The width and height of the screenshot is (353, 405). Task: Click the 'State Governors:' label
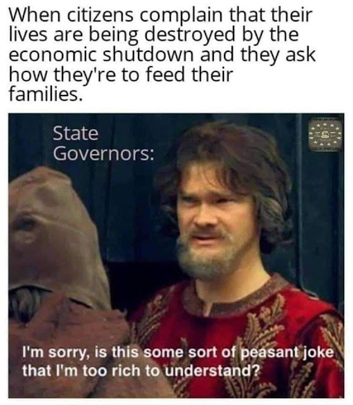103,144
